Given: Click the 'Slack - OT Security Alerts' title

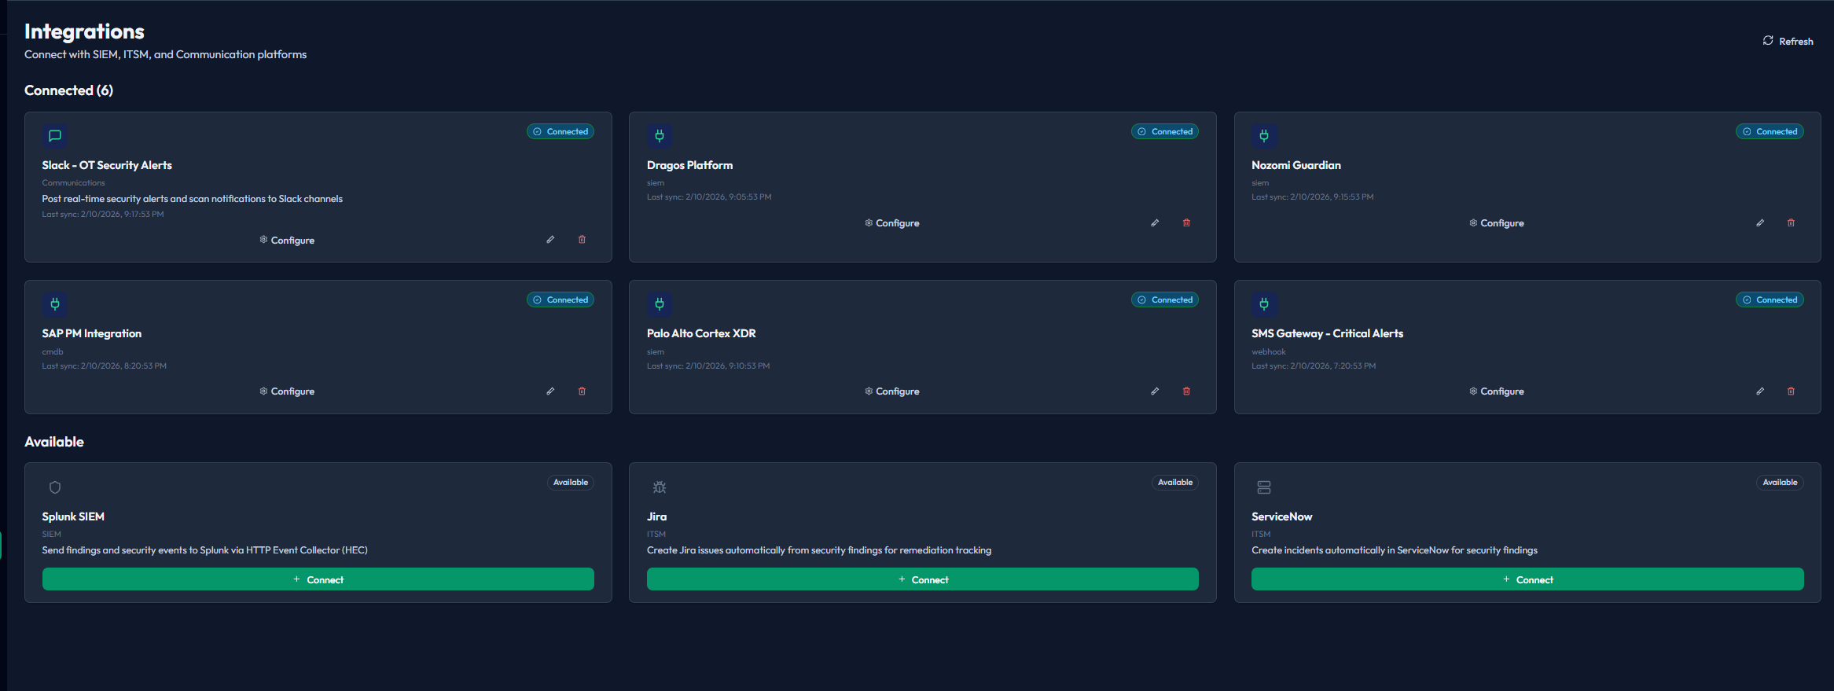Looking at the screenshot, I should (x=107, y=165).
